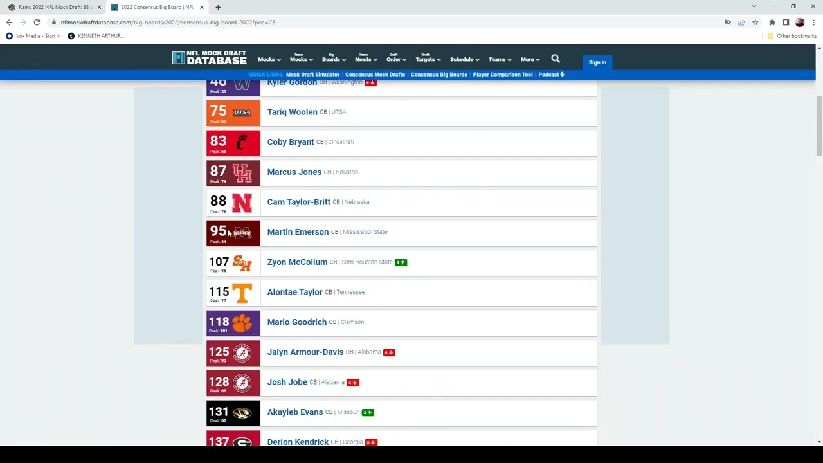Expand the Team Mocks dropdown menu
Screen dimensions: 823x463
301,58
